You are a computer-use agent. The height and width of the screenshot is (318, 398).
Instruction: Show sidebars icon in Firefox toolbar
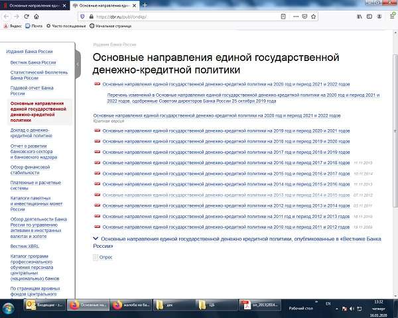(369, 17)
